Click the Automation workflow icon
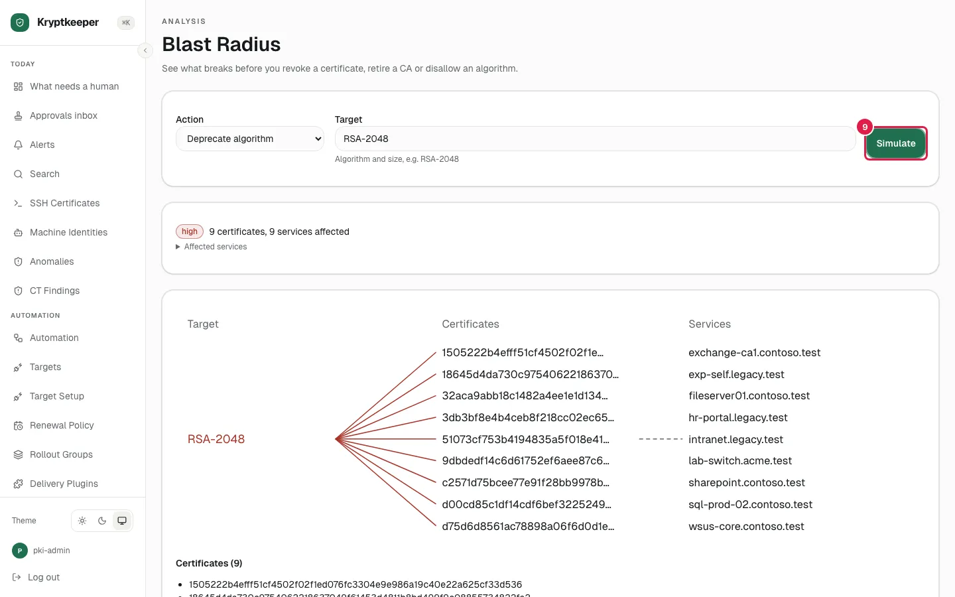 coord(18,338)
